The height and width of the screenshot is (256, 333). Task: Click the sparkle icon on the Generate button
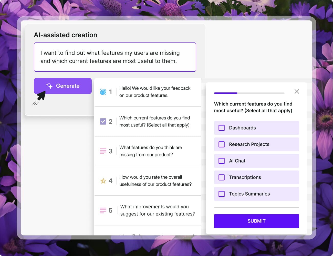coord(49,86)
